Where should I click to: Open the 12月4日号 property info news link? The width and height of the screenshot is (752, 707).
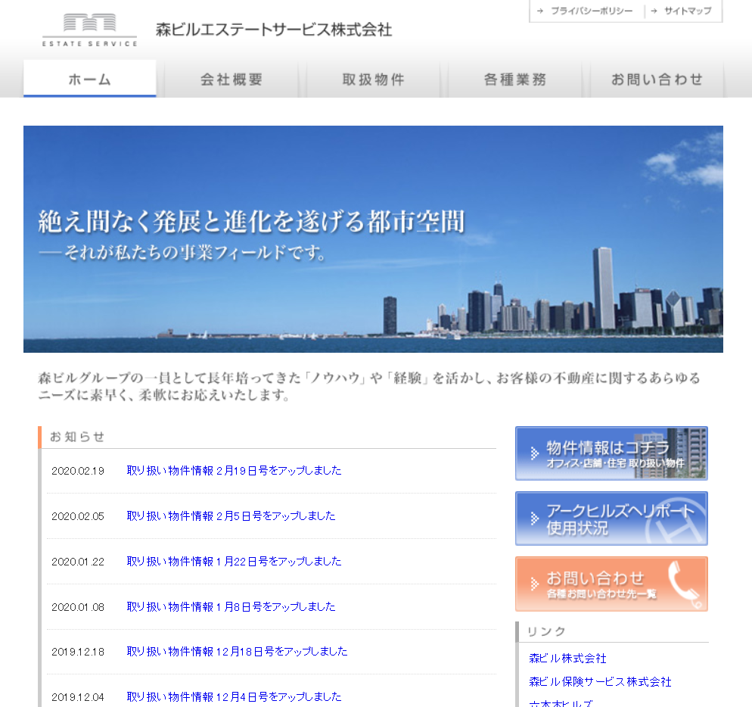[x=234, y=697]
